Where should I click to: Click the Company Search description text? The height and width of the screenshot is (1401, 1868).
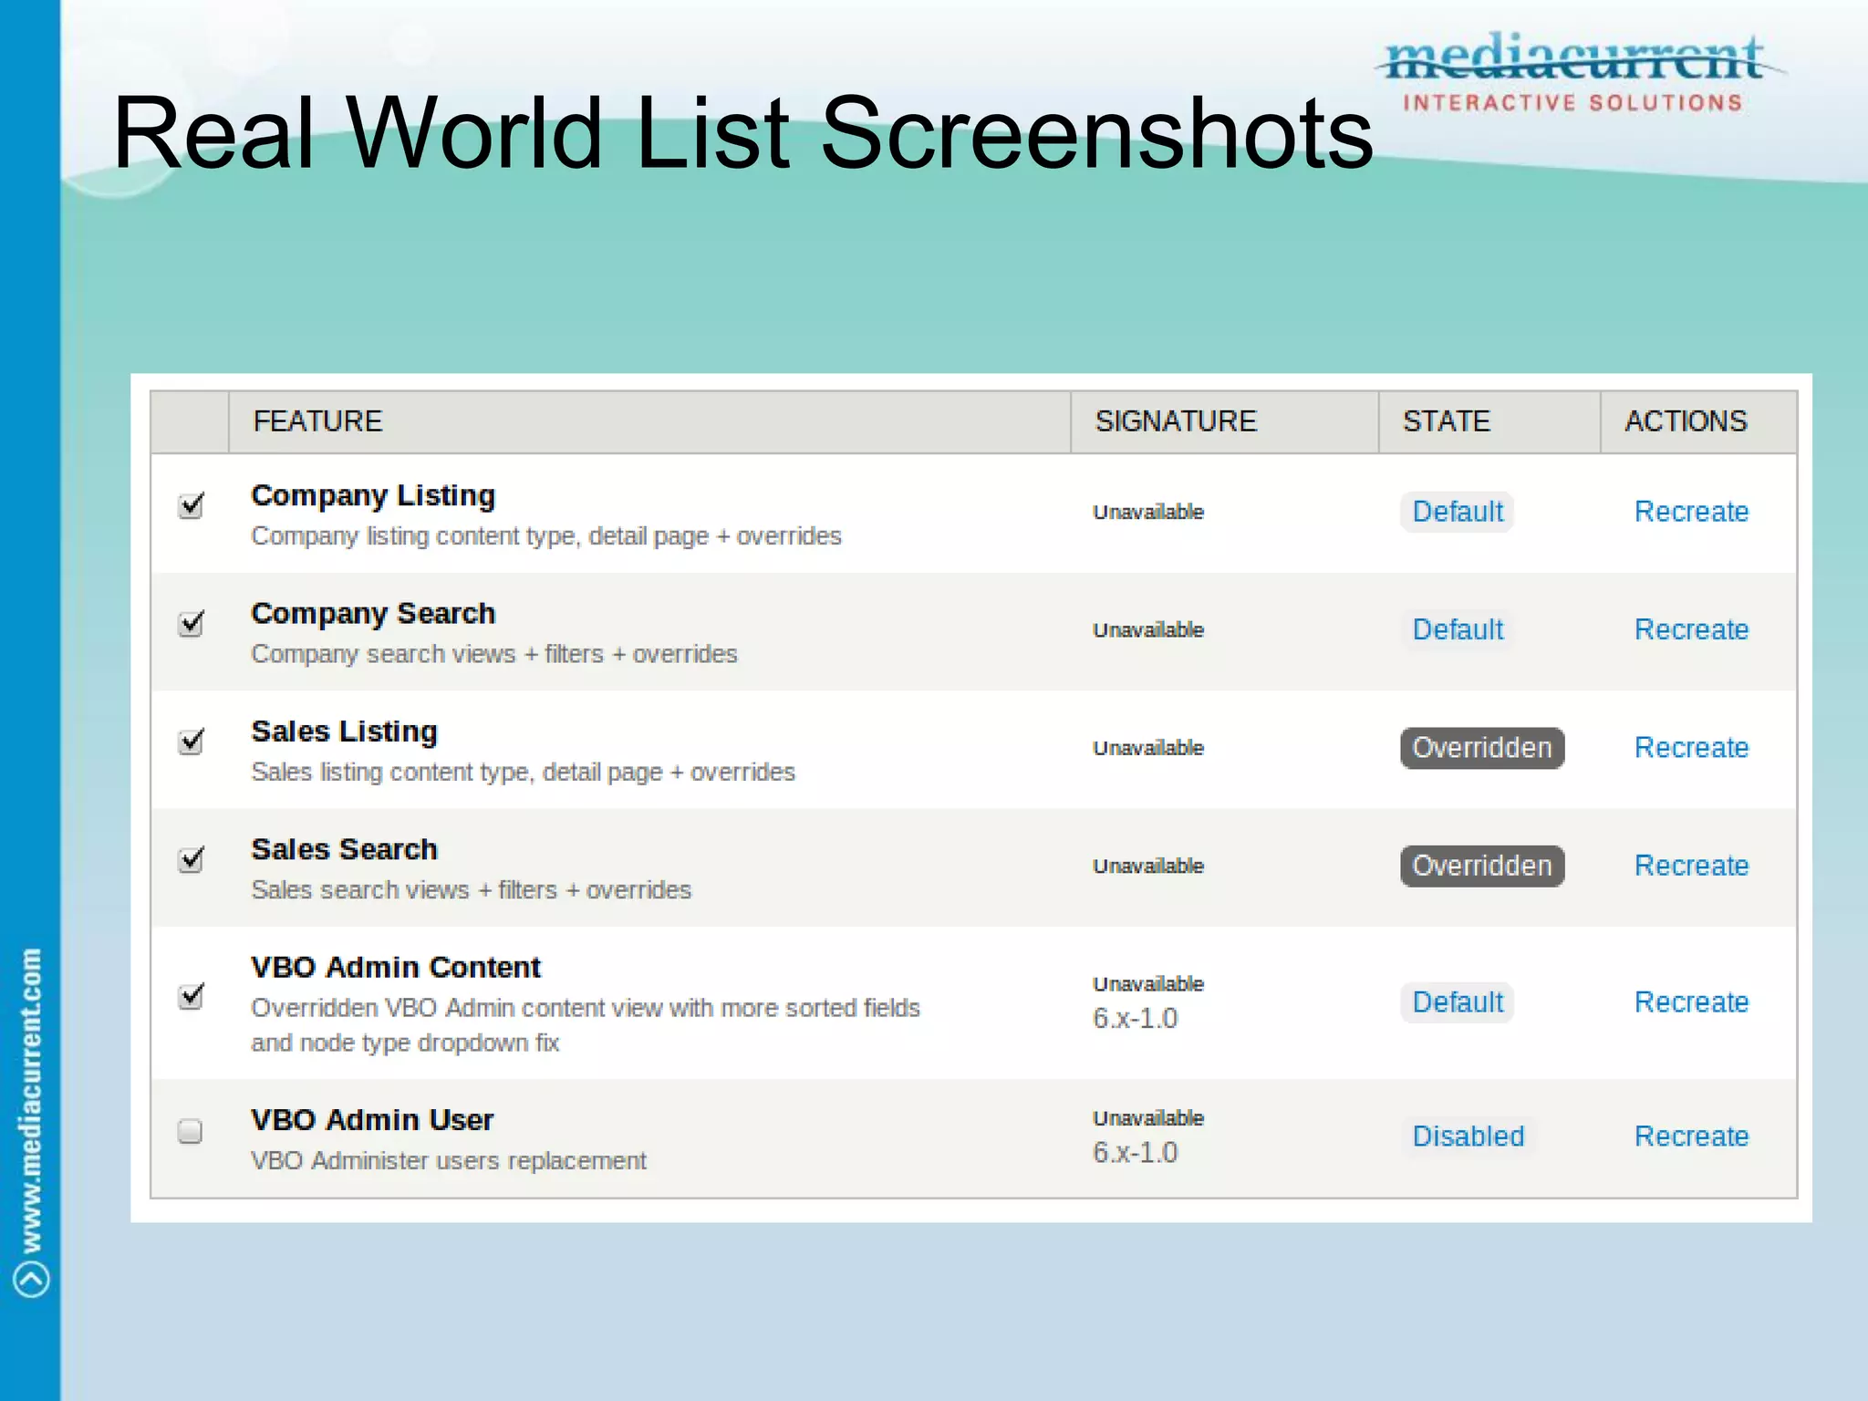(x=494, y=654)
